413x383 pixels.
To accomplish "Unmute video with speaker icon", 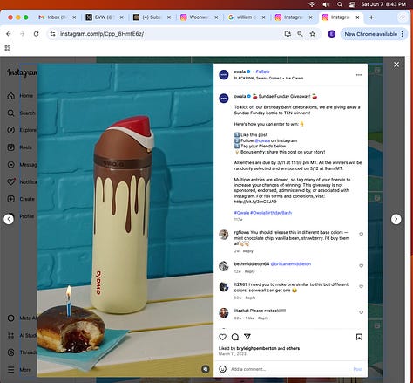I will point(206,369).
